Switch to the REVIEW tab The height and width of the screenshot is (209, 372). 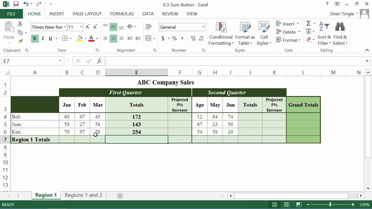point(170,14)
